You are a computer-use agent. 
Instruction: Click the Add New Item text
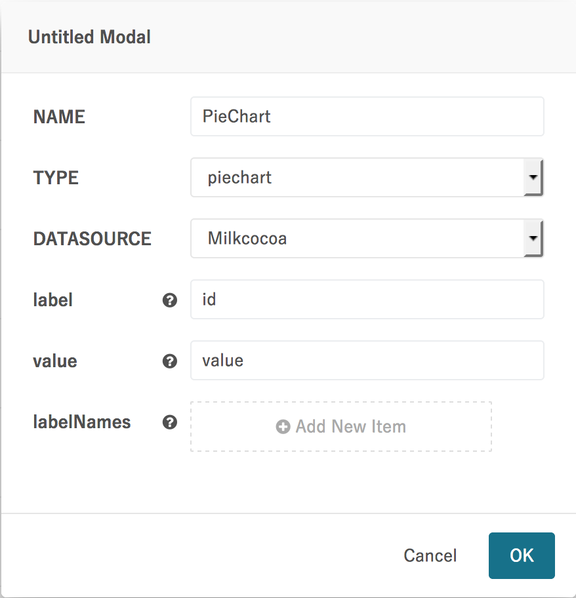tap(350, 427)
